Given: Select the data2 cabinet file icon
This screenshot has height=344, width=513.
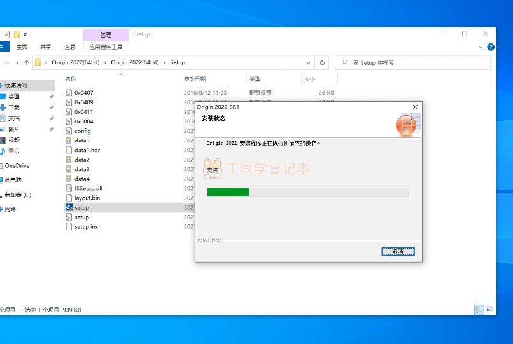Looking at the screenshot, I should (x=69, y=160).
